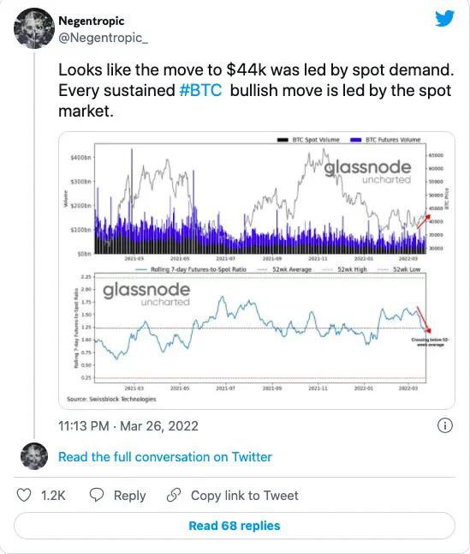470x554 pixels.
Task: Read the full conversation on Twitter
Action: click(x=165, y=457)
